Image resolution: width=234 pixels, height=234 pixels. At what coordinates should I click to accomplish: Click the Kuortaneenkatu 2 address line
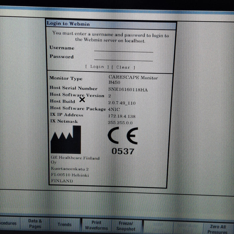[x=70, y=169]
